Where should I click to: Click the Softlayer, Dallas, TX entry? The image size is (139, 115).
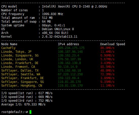[x=20, y=71]
